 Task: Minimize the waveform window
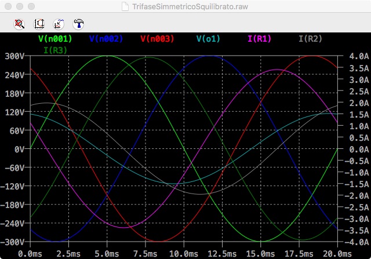(19, 6)
